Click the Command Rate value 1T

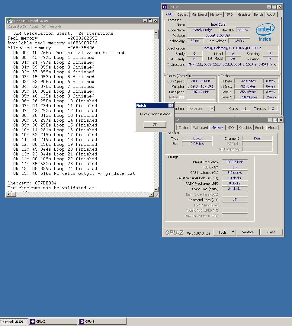pyautogui.click(x=235, y=200)
